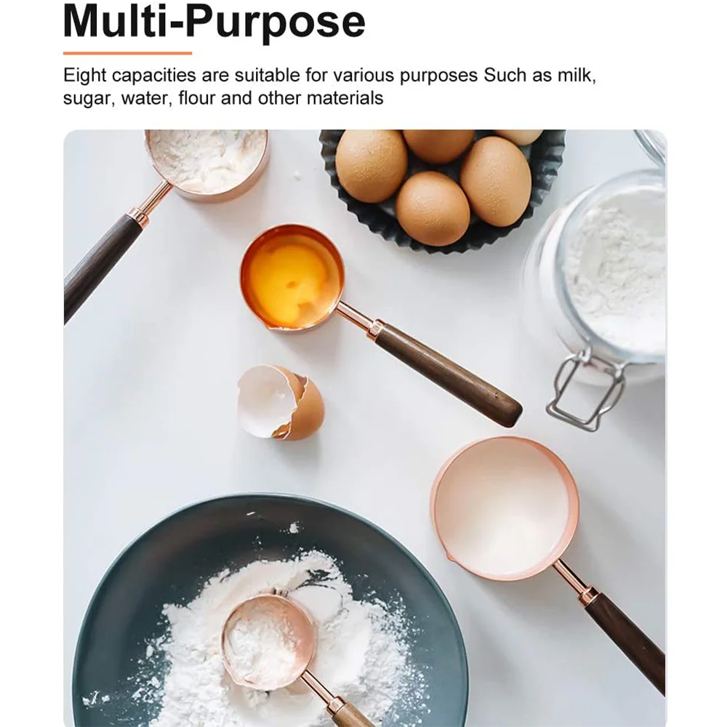Click the left-most egg in the tin
Screen dimensions: 727x727
tap(371, 166)
